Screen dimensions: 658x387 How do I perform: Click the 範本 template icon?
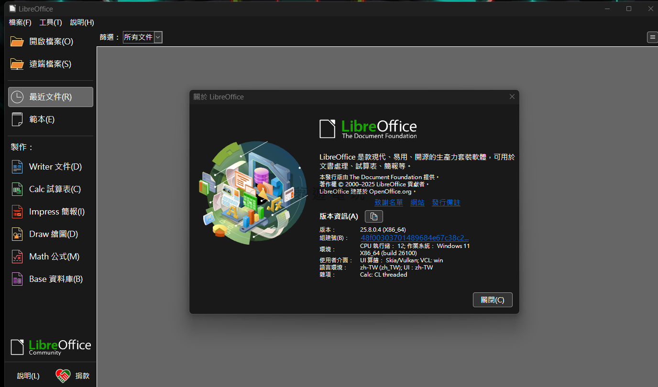pos(17,119)
